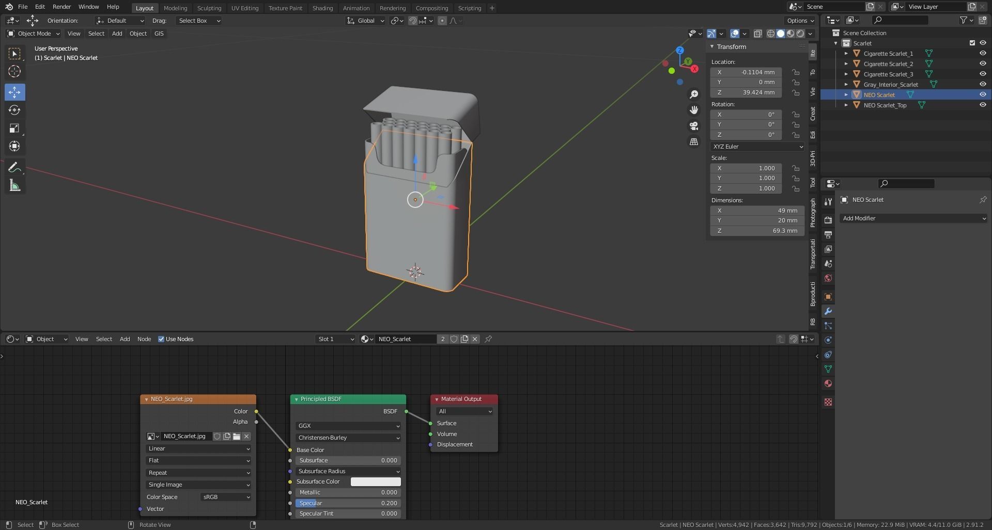The image size is (992, 530).
Task: Open the Add Modifier dropdown
Action: pos(913,218)
